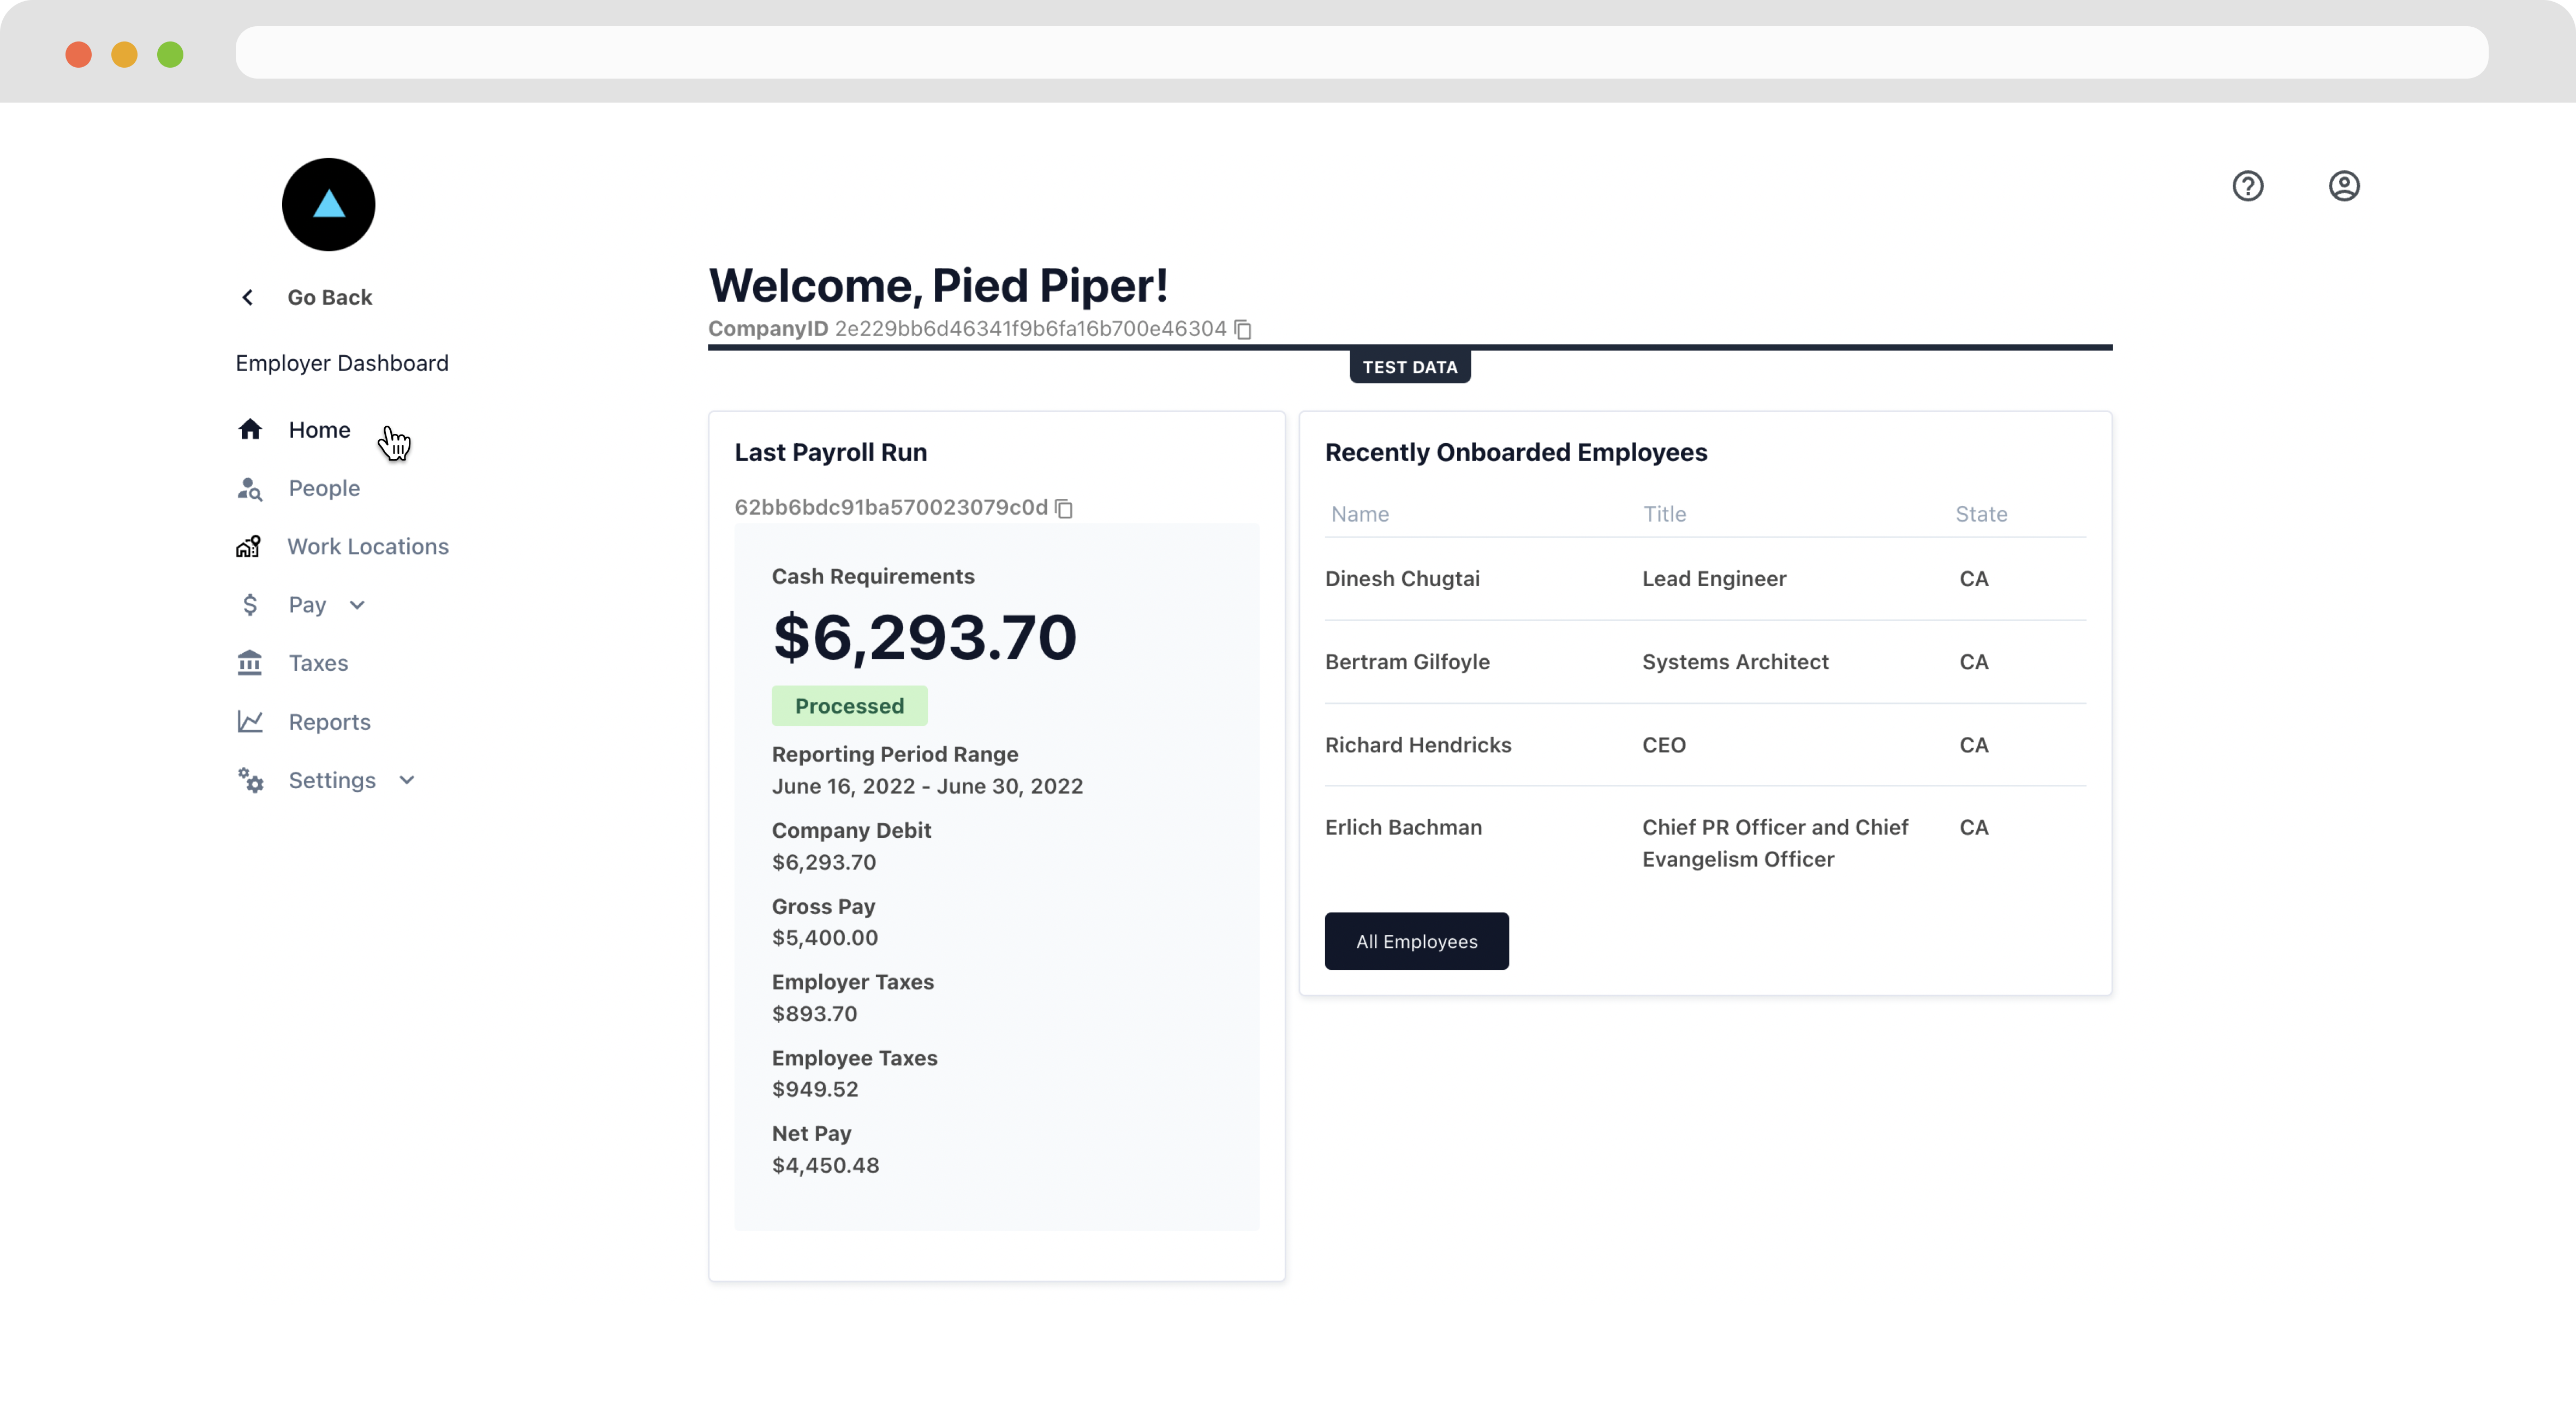Click the Taxes bank icon
Image resolution: width=2576 pixels, height=1413 pixels.
pos(250,663)
